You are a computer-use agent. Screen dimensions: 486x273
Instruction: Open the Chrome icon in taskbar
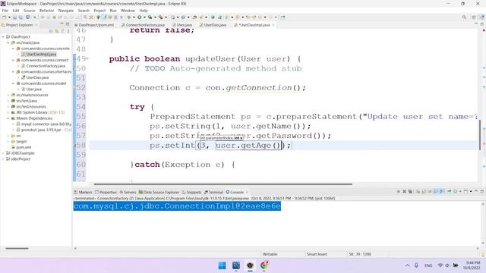point(264,265)
